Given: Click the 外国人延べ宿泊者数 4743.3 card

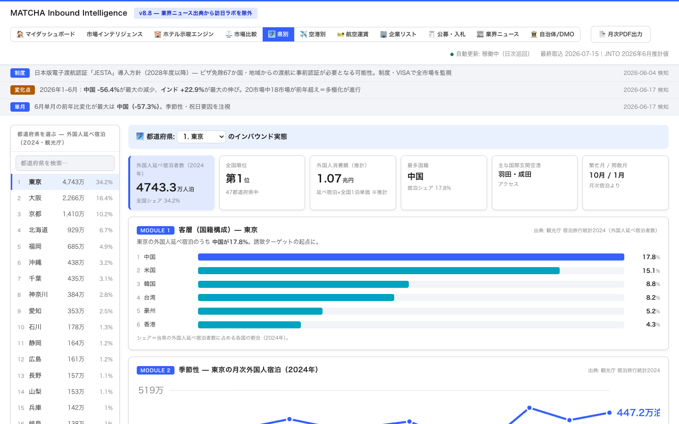Looking at the screenshot, I should [x=172, y=183].
